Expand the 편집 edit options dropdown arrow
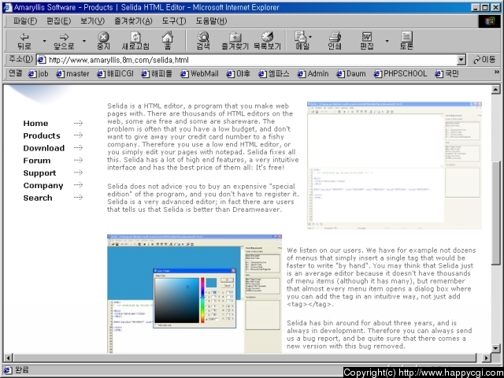Screen dimensions: 504x378 (x=387, y=41)
